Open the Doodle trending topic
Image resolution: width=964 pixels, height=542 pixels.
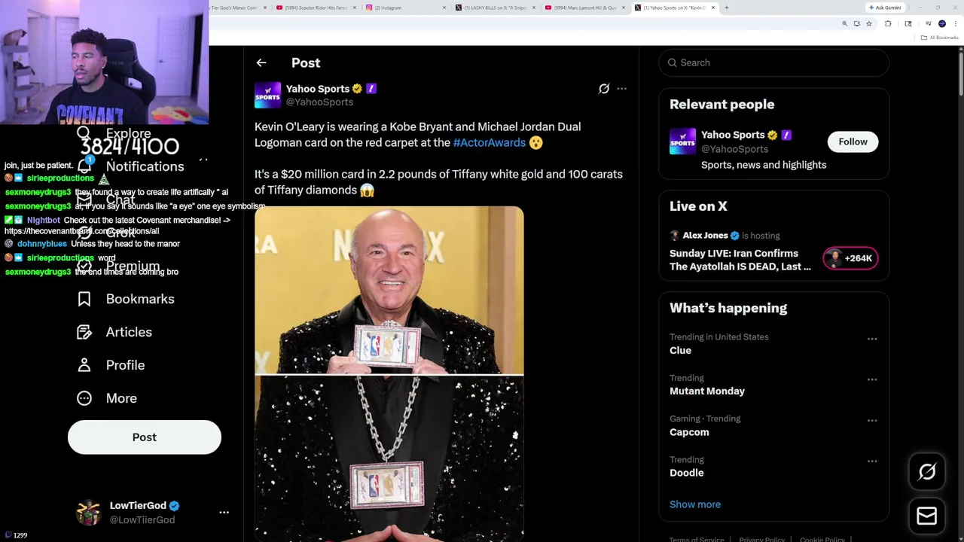[x=687, y=473]
